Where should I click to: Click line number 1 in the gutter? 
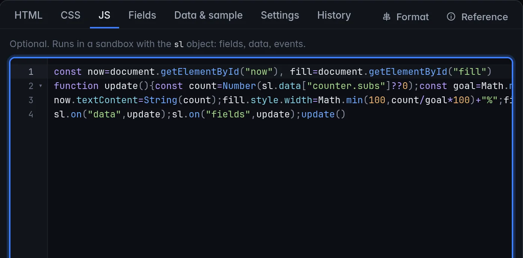tap(31, 71)
